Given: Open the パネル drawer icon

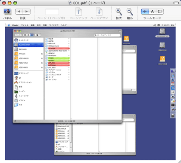Looking at the screenshot, I should tap(8, 12).
